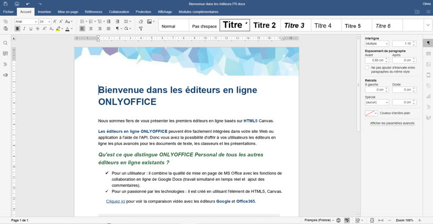The width and height of the screenshot is (433, 224).
Task: Apply subscript formatting
Action: [51, 29]
